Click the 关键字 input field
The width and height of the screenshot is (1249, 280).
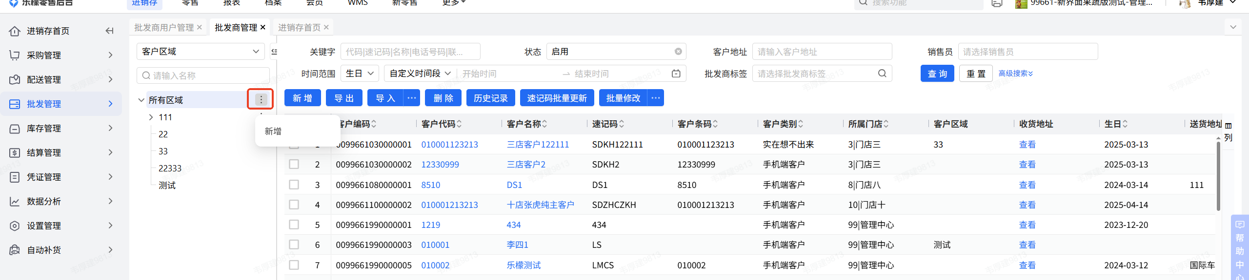coord(410,52)
